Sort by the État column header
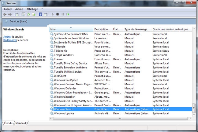Screen dimensions: 198x132 click(118, 29)
